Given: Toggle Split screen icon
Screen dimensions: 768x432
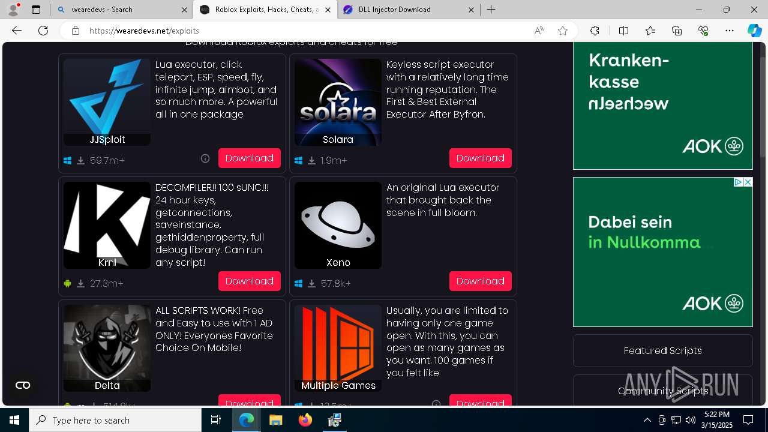Looking at the screenshot, I should [623, 31].
